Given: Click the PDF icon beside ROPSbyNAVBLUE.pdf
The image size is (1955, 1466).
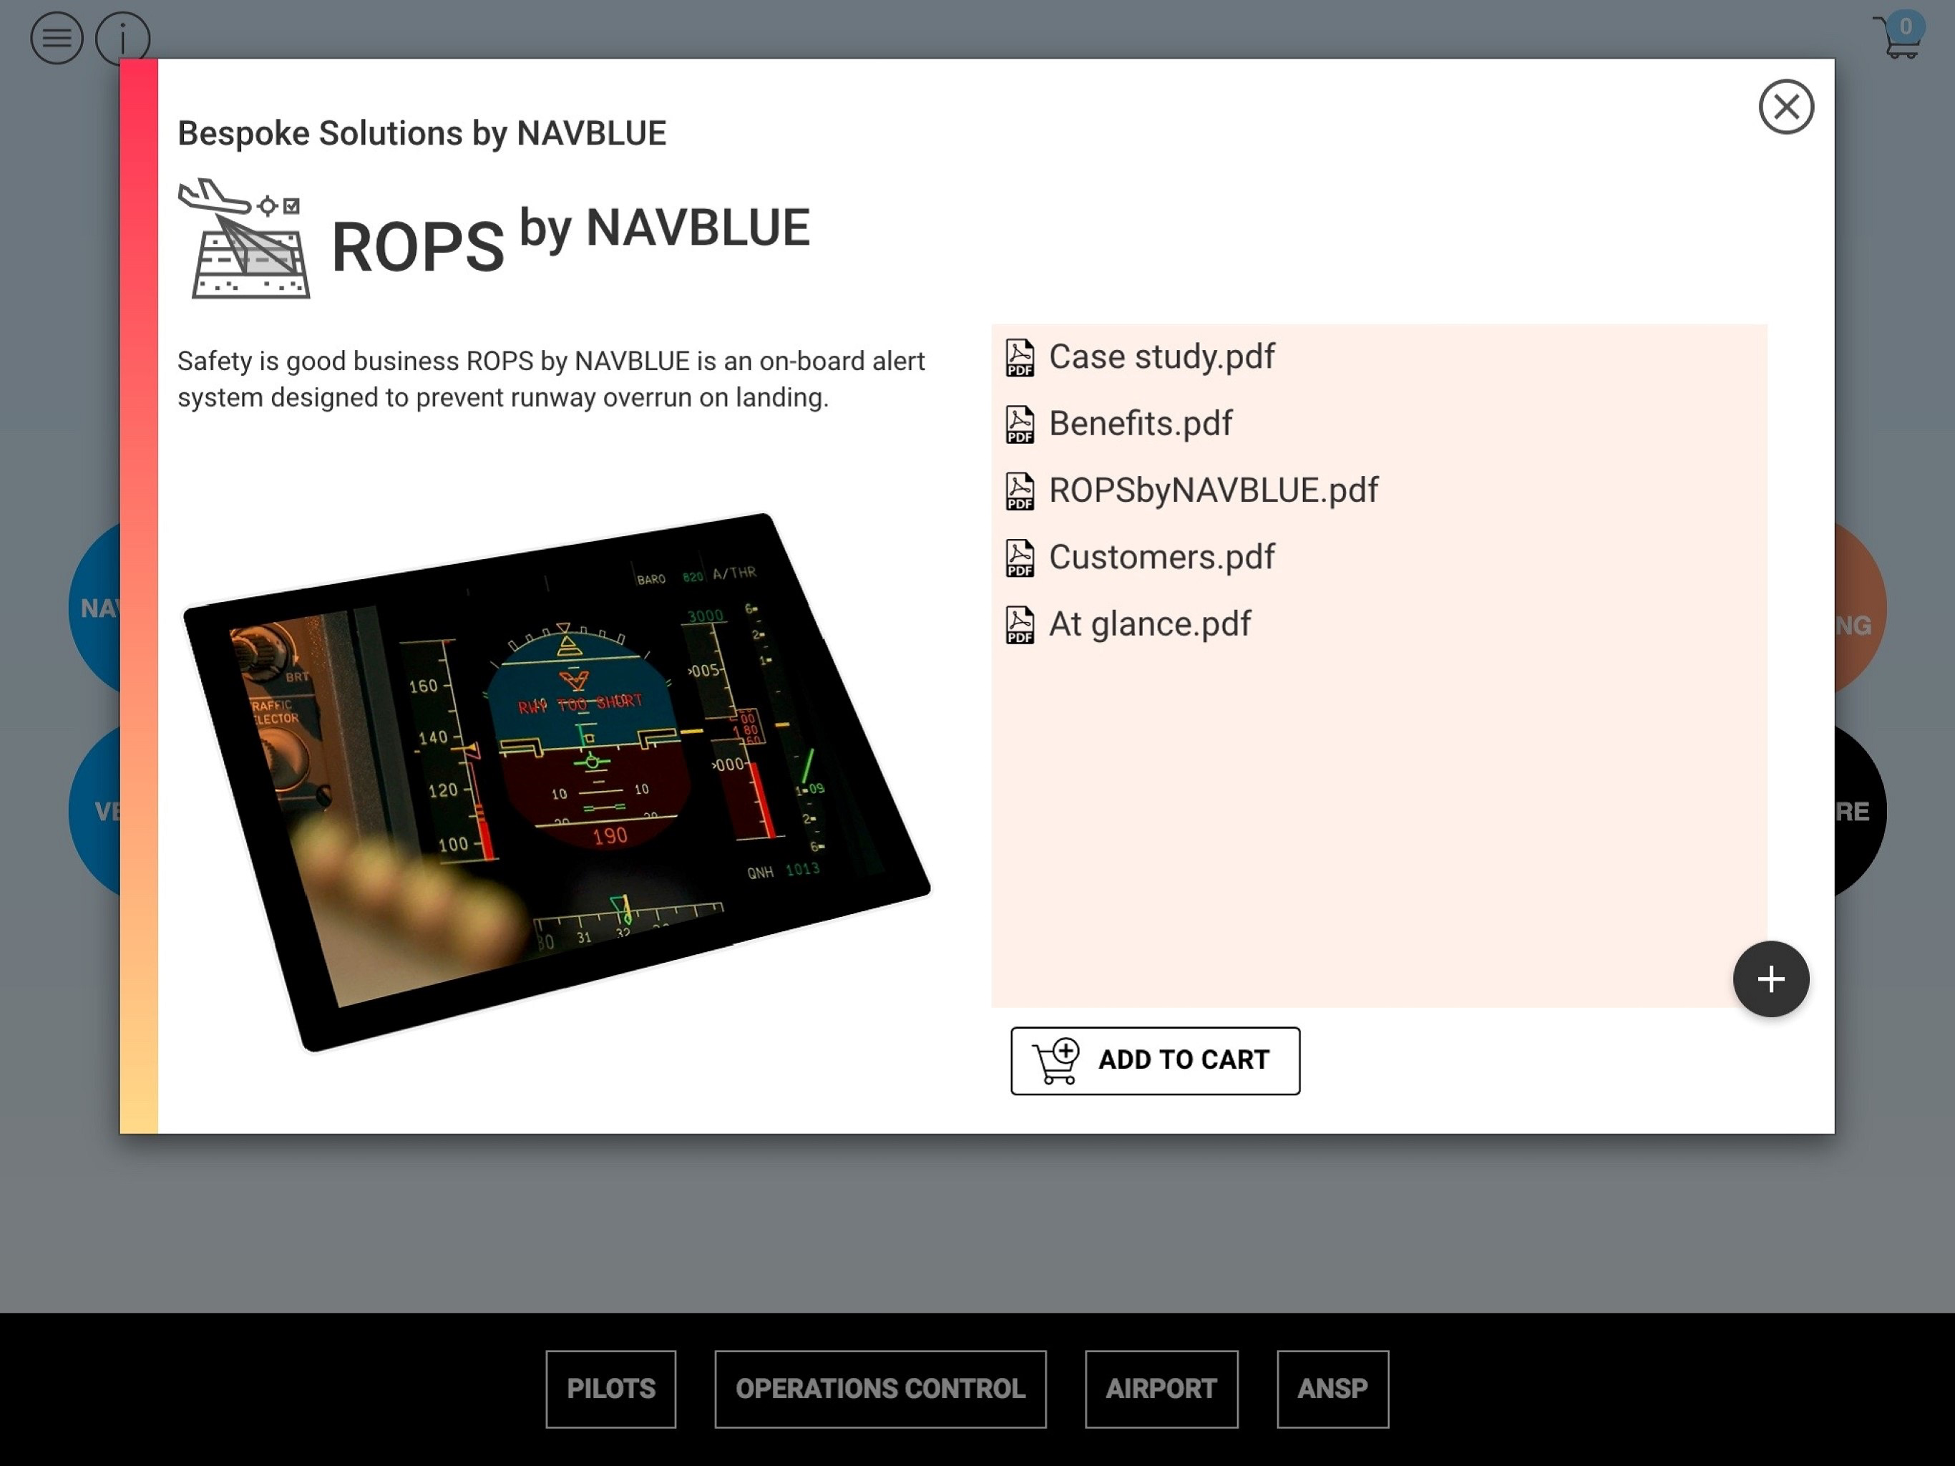Looking at the screenshot, I should click(1020, 491).
